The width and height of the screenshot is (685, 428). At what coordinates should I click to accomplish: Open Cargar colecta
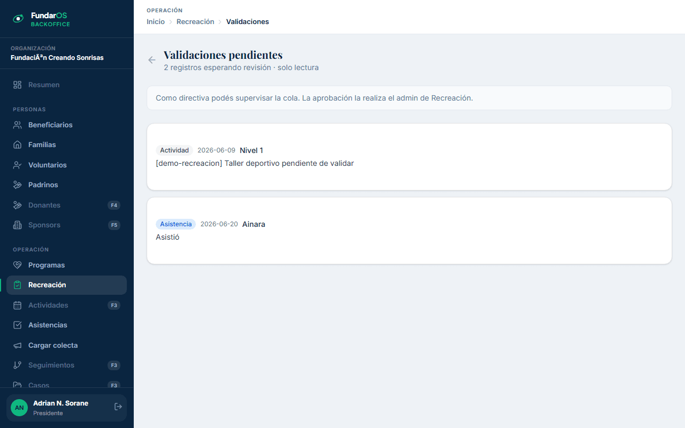(66, 346)
